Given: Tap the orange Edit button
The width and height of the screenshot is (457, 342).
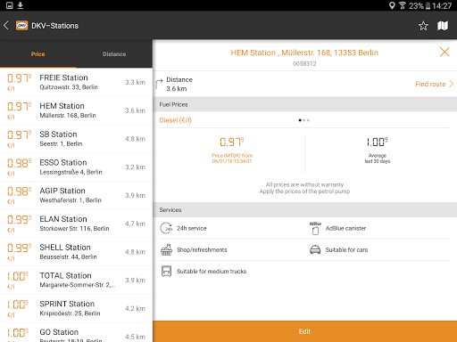Looking at the screenshot, I should point(304,331).
